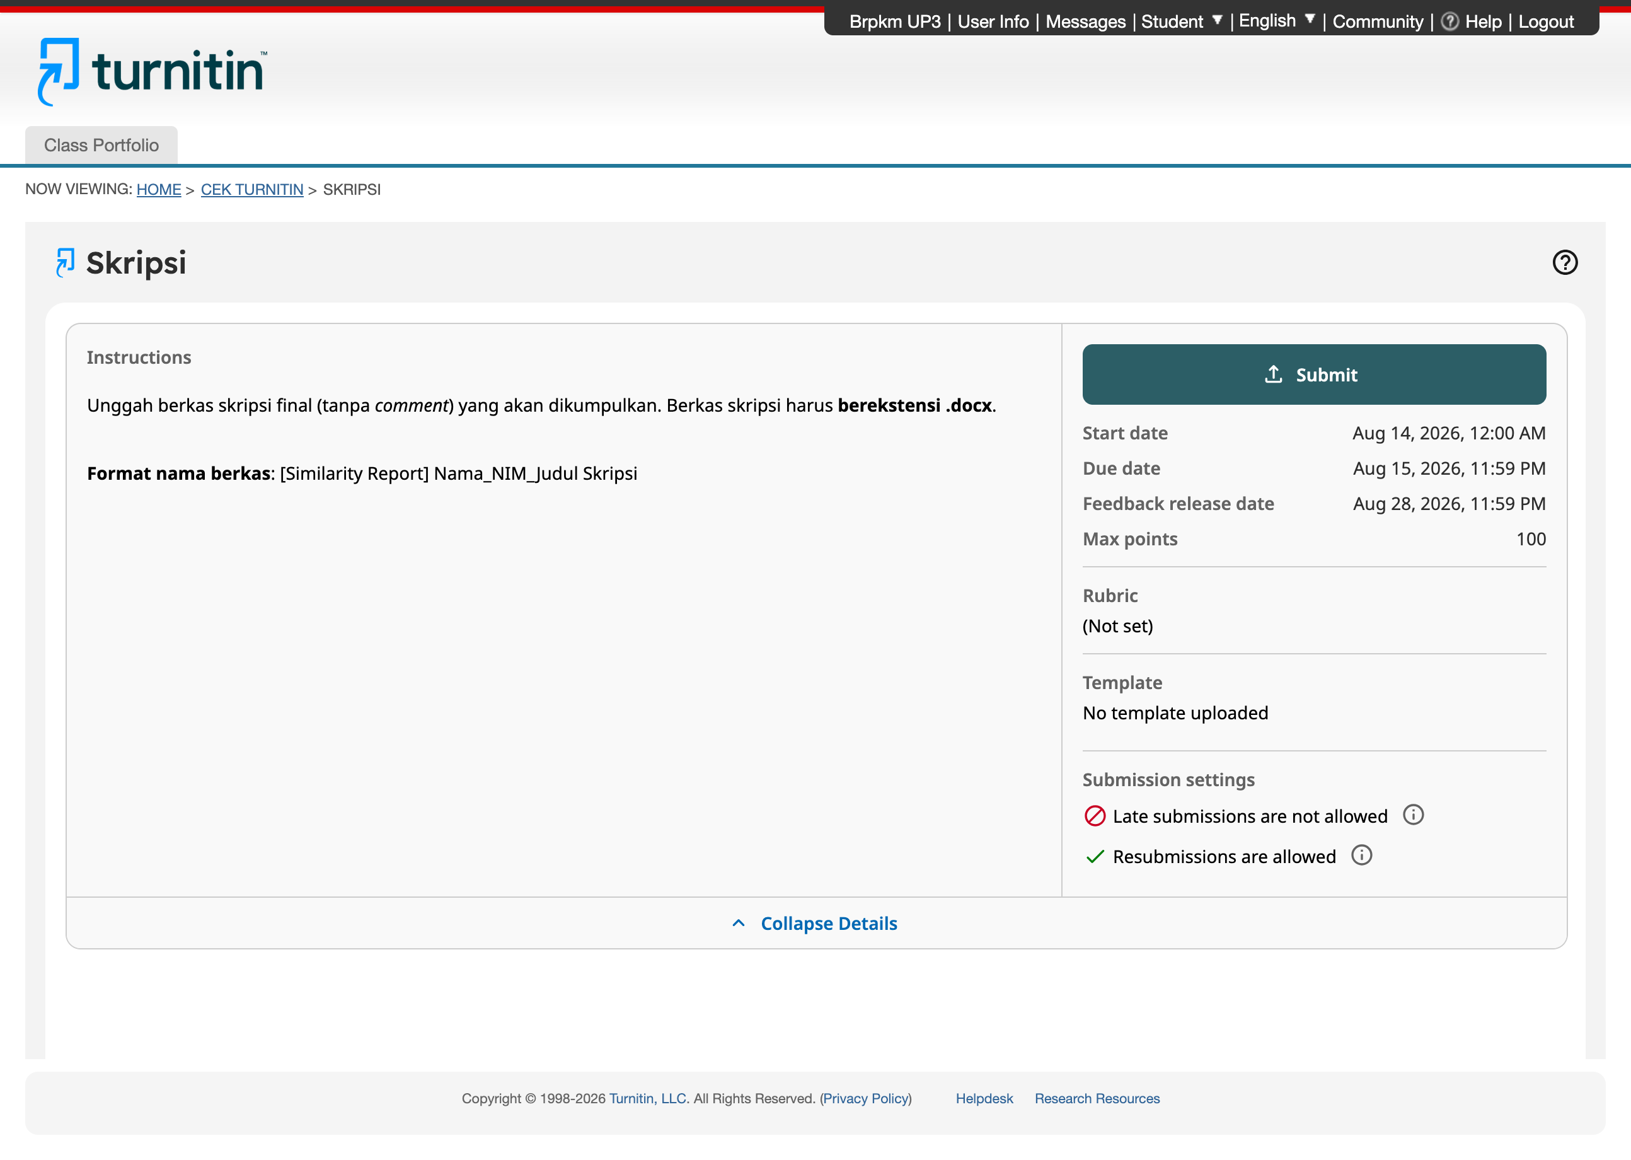
Task: Click the Skripsi assignment title
Action: [x=135, y=263]
